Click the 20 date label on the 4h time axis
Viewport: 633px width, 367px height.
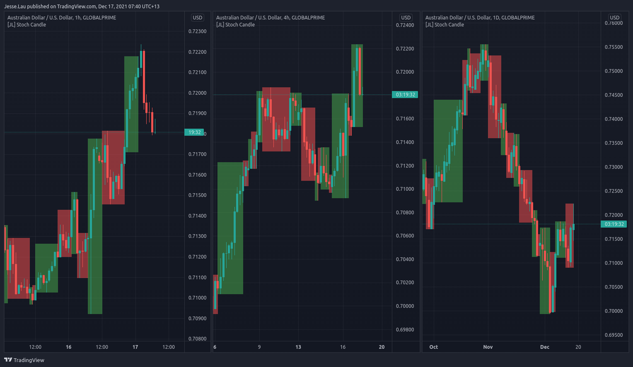tap(382, 347)
